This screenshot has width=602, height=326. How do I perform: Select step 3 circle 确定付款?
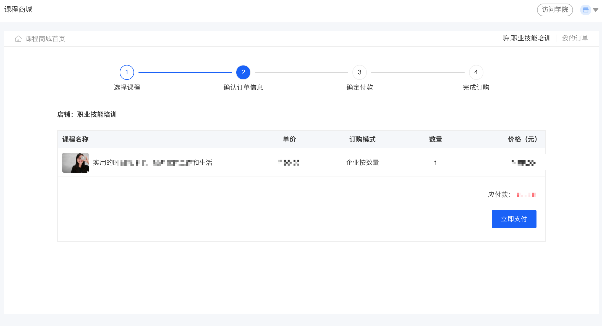pyautogui.click(x=360, y=72)
